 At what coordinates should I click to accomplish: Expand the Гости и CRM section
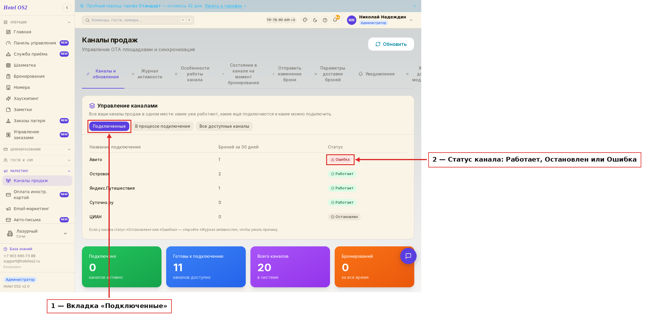coord(37,160)
